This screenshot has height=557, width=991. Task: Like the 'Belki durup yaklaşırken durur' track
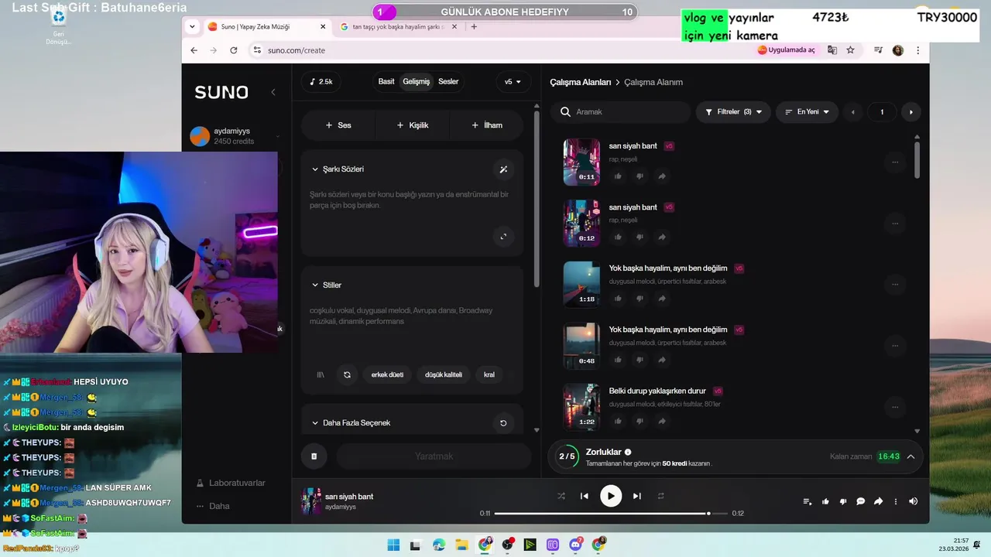coord(618,421)
